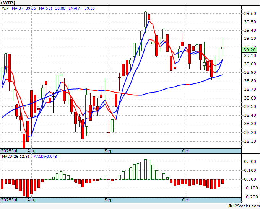Click the EMA(7) value 39.05
This screenshot has width=260, height=209.
89,8
